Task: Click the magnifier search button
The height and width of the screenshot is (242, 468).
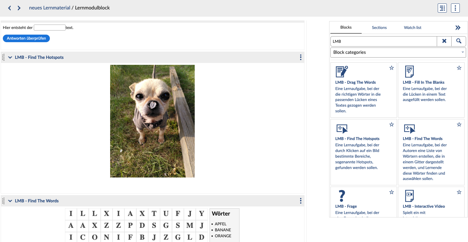Action: (x=459, y=41)
